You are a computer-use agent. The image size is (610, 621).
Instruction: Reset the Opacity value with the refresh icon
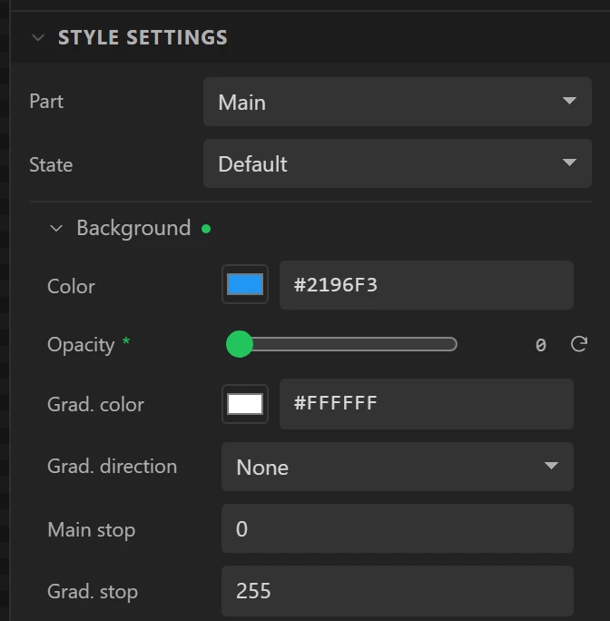coord(579,344)
